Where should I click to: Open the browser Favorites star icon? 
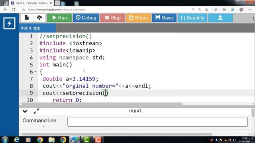tap(216, 10)
